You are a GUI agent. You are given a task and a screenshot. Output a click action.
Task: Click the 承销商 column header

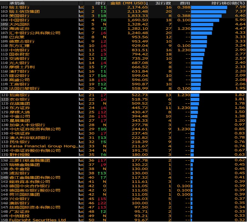tap(17, 3)
